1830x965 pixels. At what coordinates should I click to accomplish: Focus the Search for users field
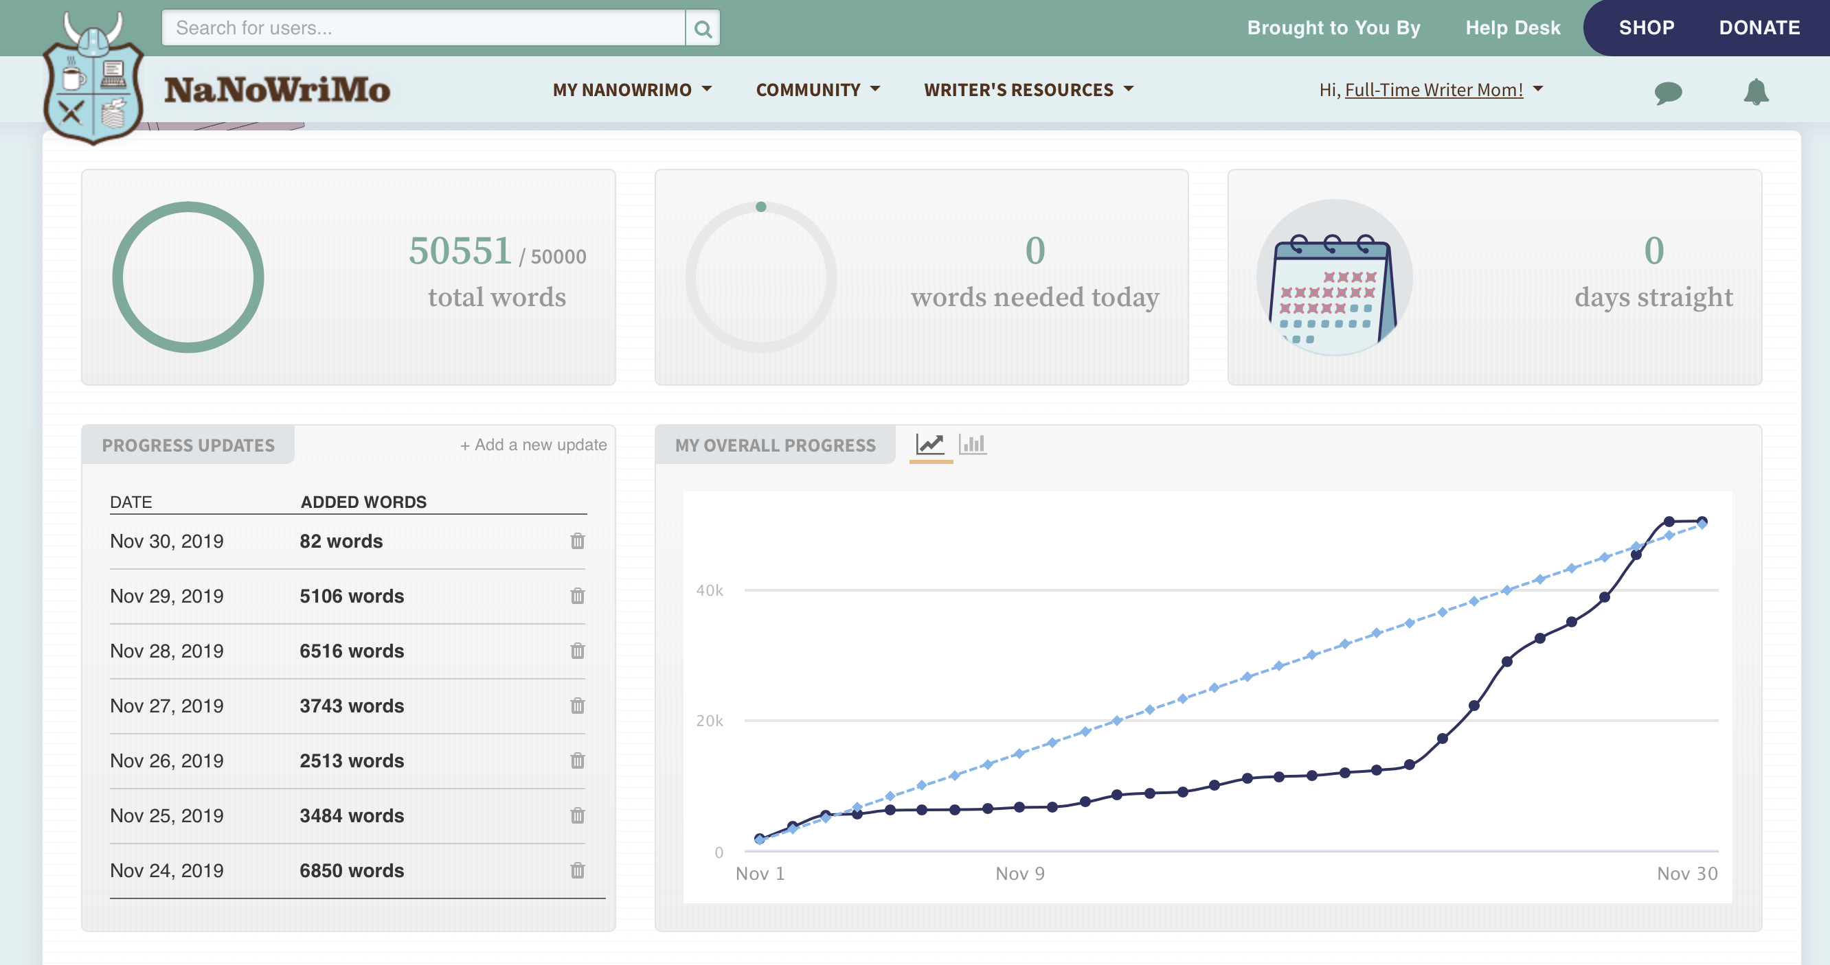pos(422,28)
